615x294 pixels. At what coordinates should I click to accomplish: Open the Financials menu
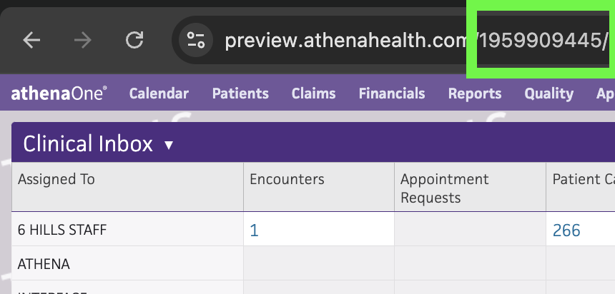tap(392, 93)
